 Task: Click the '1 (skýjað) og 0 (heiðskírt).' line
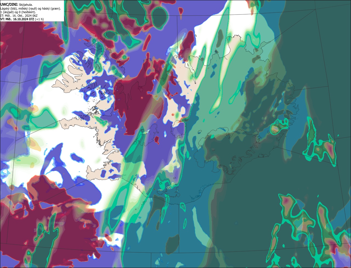click(x=18, y=12)
